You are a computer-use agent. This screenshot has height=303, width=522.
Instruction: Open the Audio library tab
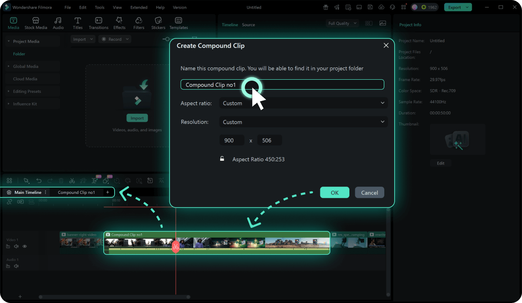click(58, 23)
